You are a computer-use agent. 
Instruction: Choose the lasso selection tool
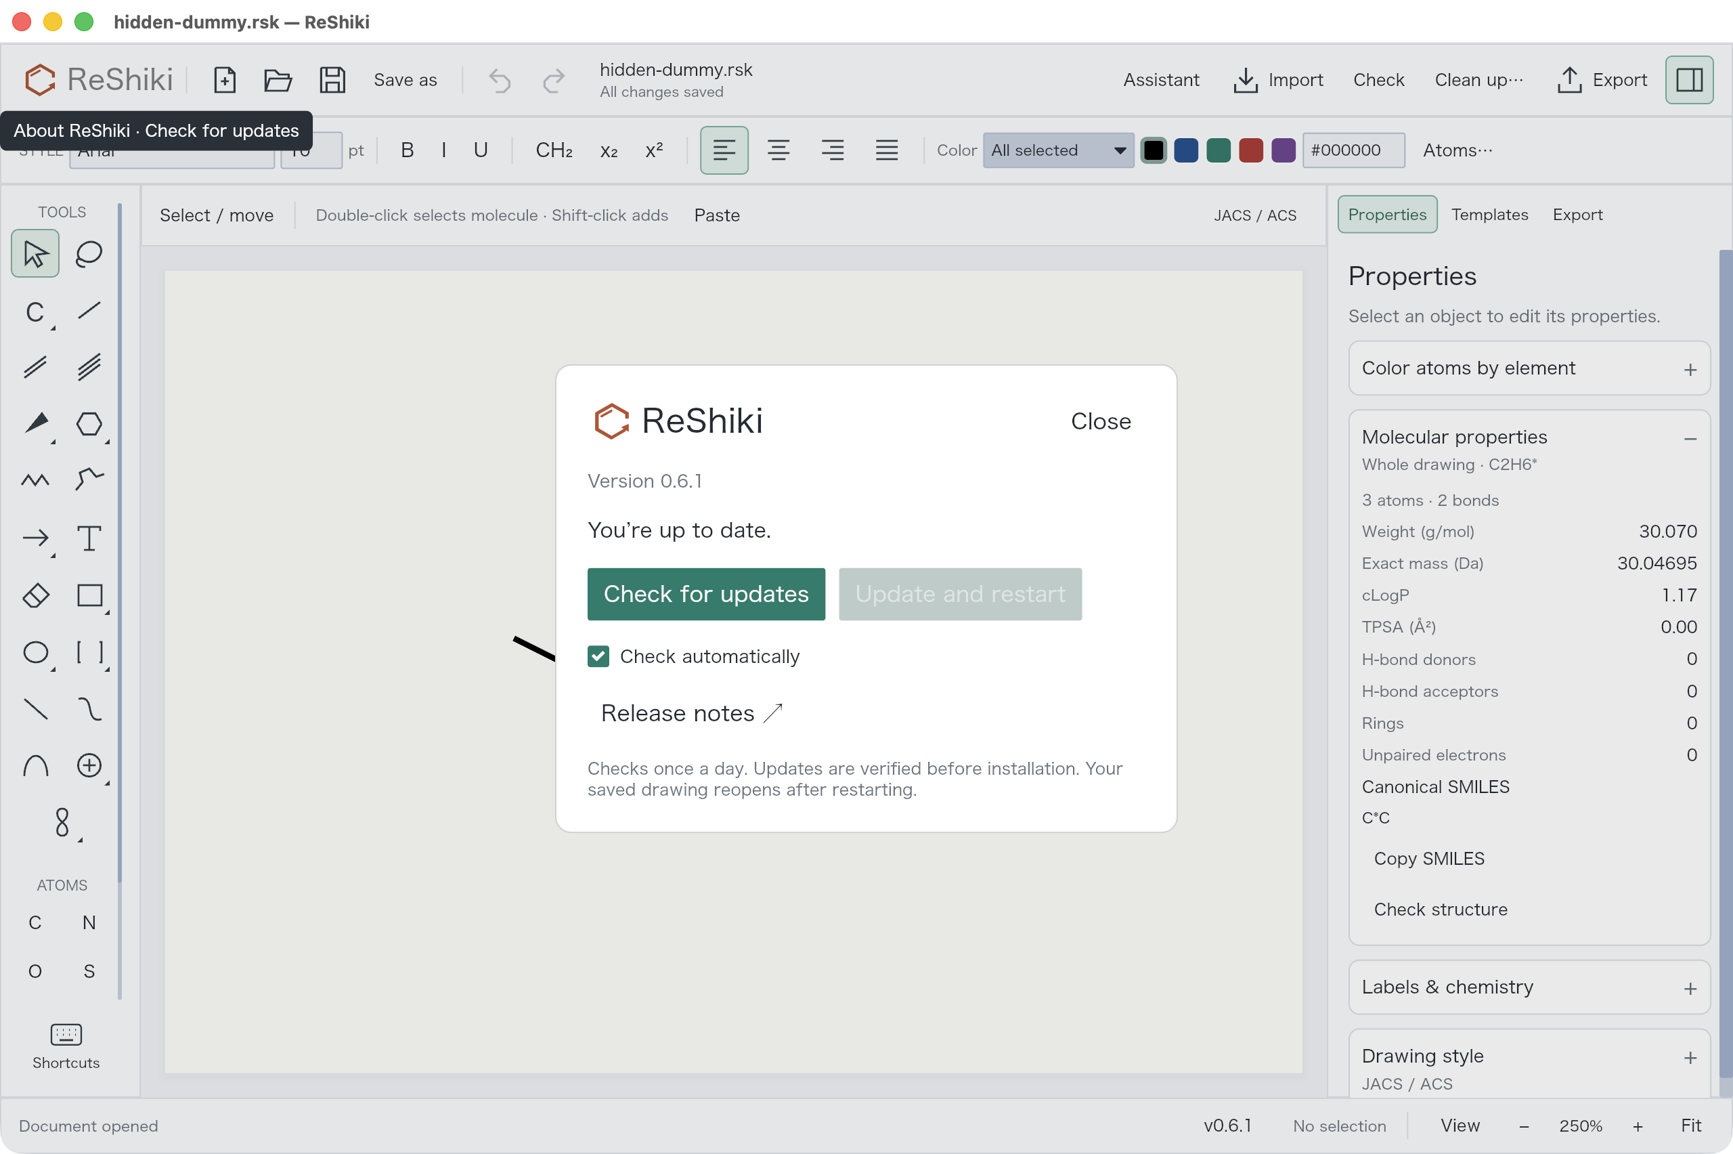tap(89, 253)
